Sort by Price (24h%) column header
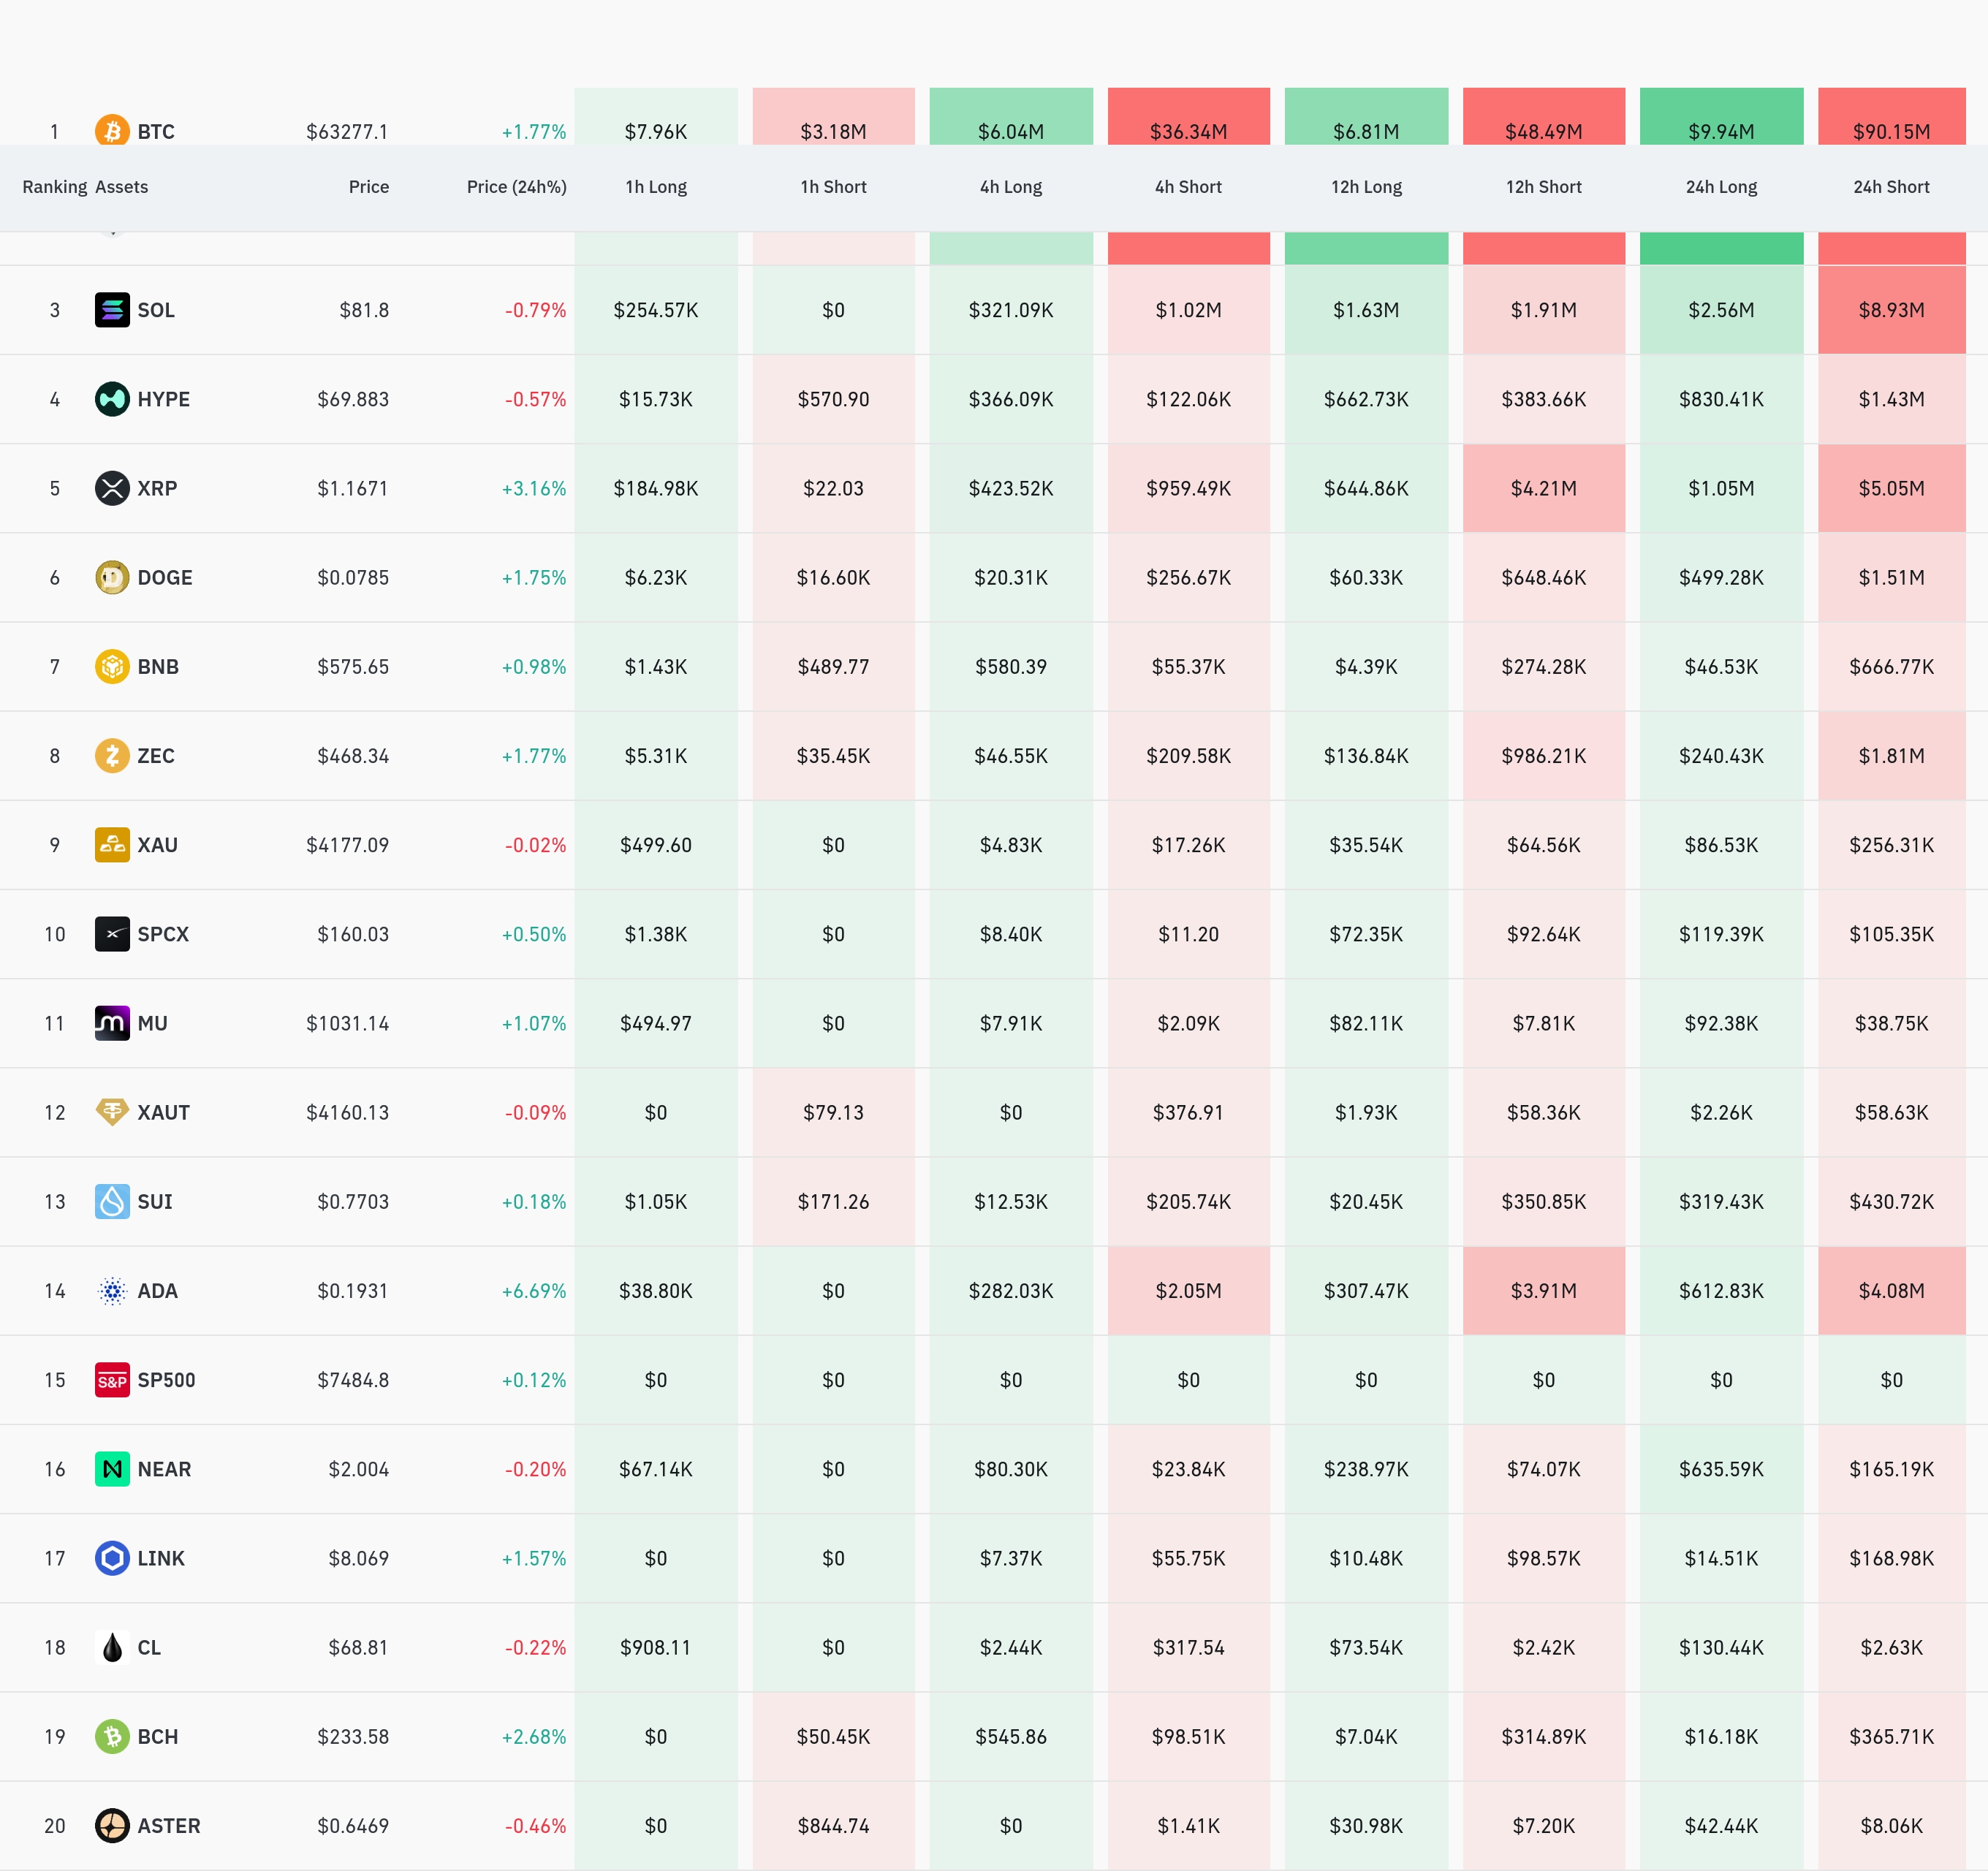 [x=516, y=187]
